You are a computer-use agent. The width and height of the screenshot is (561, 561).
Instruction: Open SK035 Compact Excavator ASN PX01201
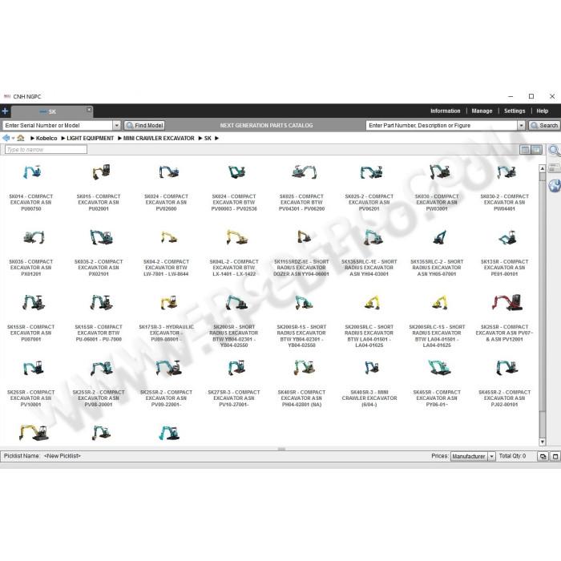[x=31, y=252]
